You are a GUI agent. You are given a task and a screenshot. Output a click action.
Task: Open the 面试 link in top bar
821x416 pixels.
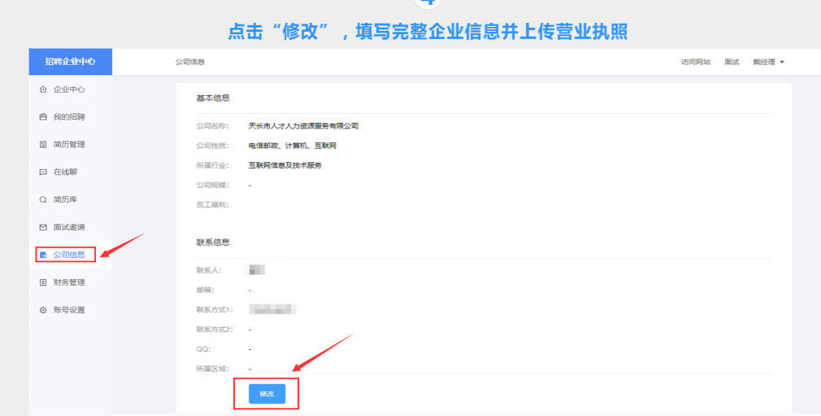[731, 62]
